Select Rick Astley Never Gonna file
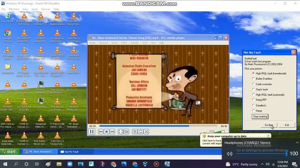Viewport: 300px width, 168px height. tap(41, 139)
